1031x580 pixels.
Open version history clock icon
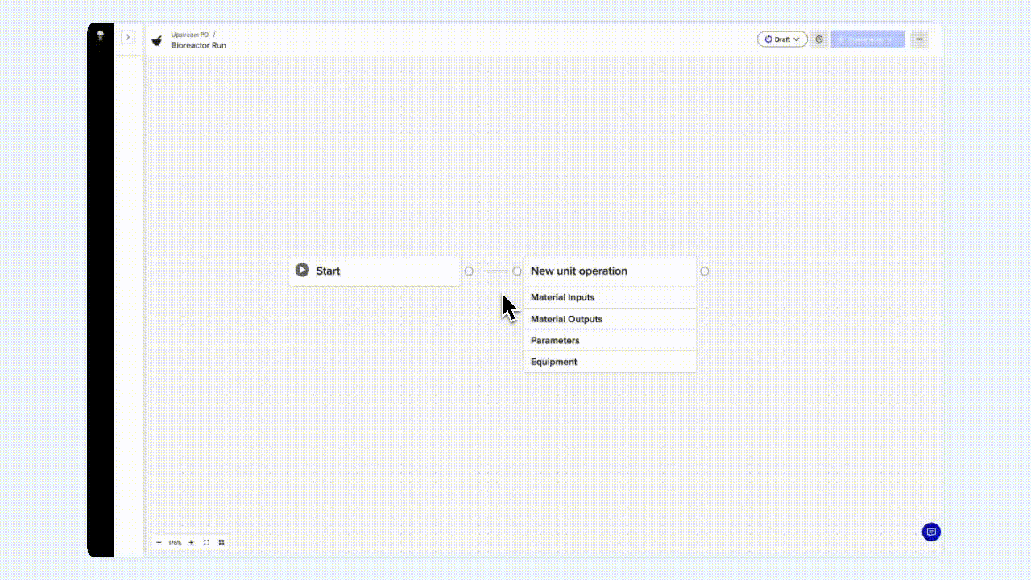819,39
